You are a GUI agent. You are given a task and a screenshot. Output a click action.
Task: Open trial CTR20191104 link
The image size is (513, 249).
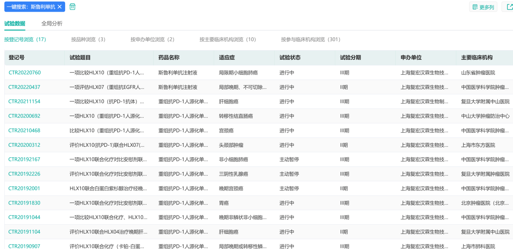(24, 232)
